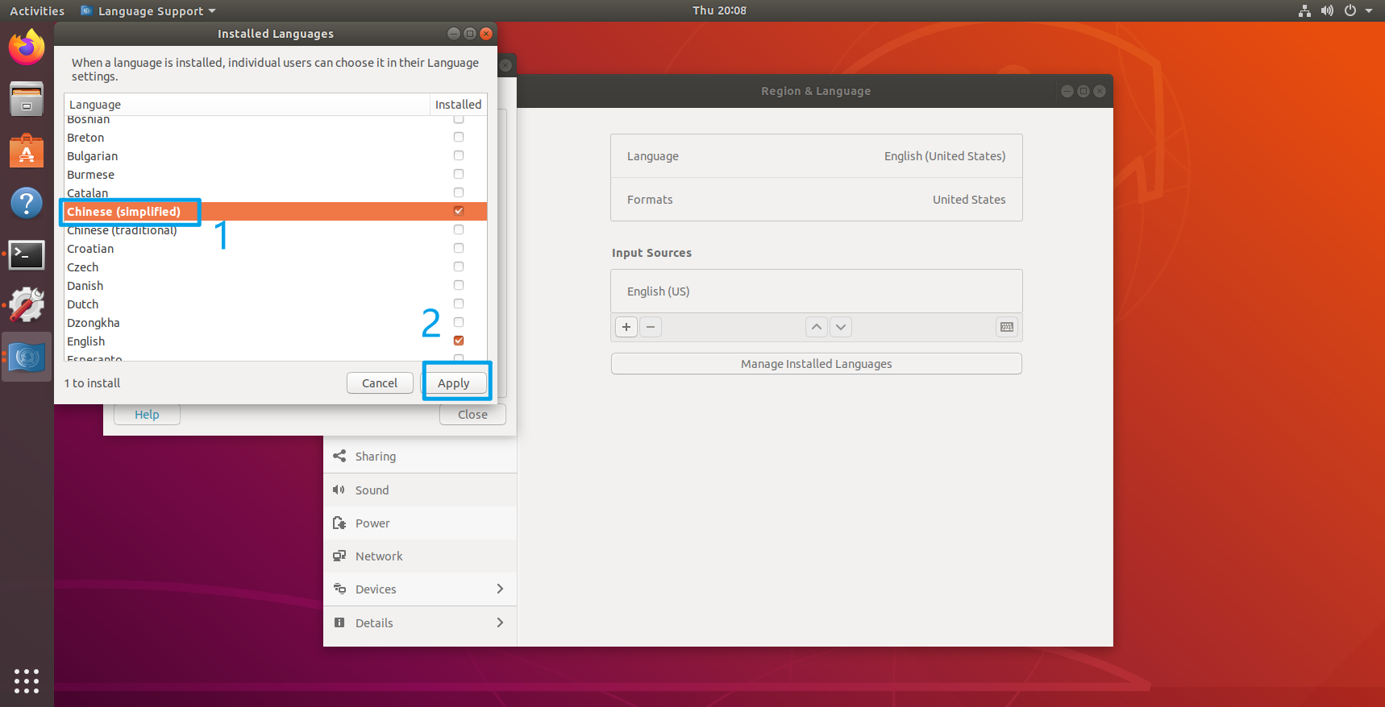Image resolution: width=1385 pixels, height=707 pixels.
Task: Click the Network icon in Settings sidebar
Action: coord(339,556)
